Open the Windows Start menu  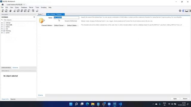71,104
